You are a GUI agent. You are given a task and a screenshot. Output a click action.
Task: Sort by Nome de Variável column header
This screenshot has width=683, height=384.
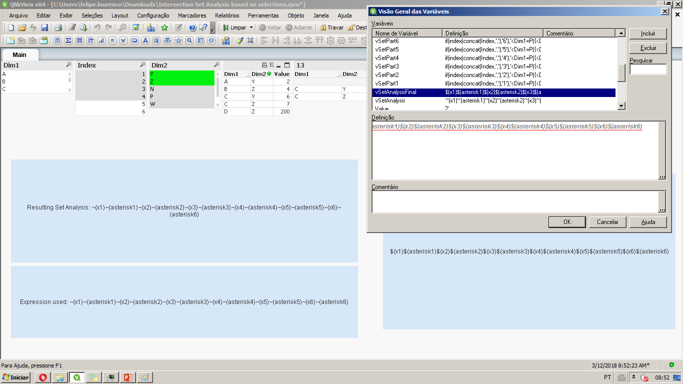[x=407, y=33]
